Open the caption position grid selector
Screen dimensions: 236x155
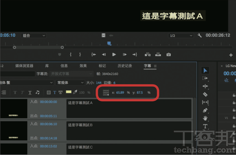[106, 93]
